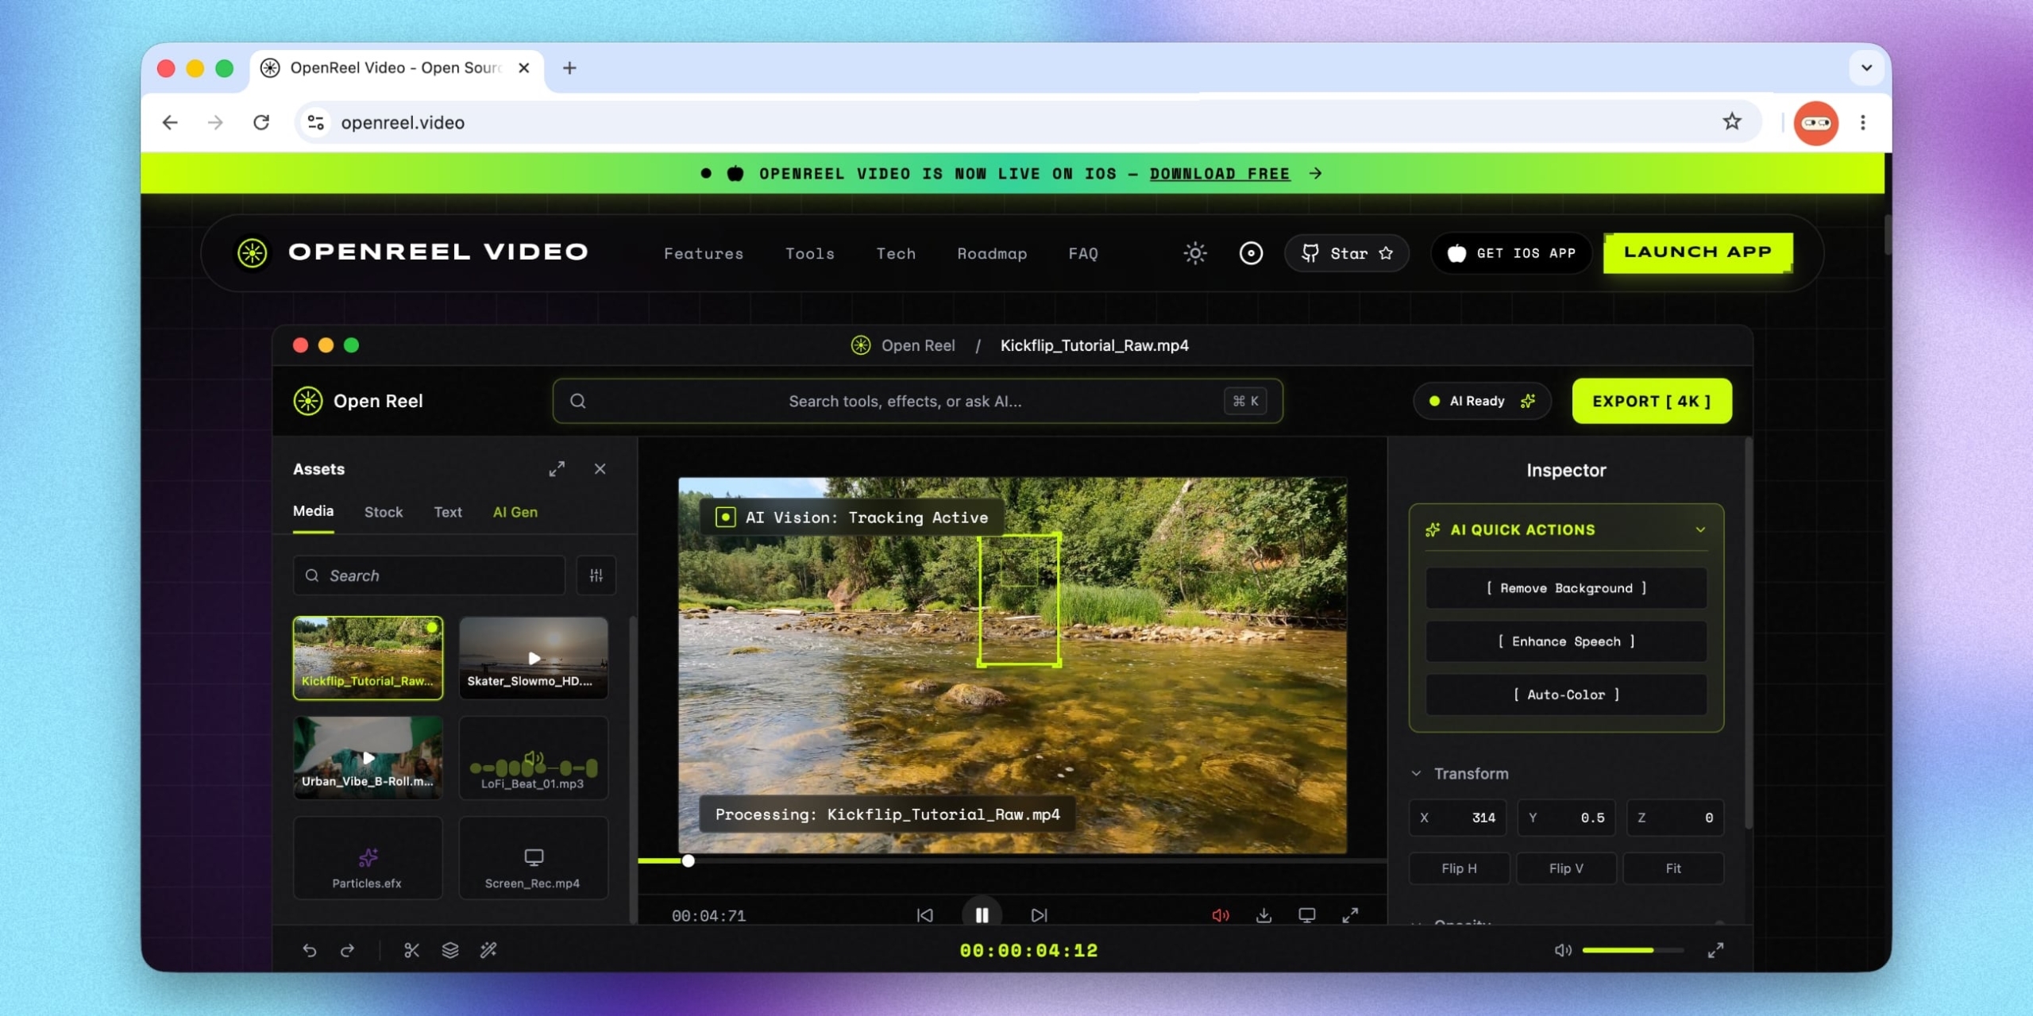Select Particles.efx effect asset

coord(368,858)
